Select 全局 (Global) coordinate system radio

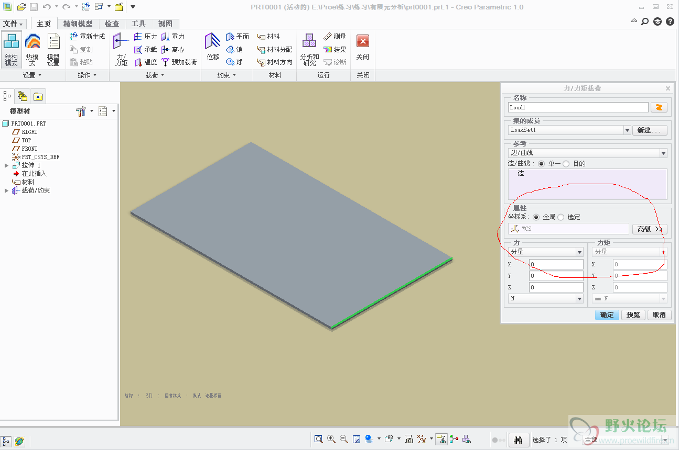click(536, 217)
